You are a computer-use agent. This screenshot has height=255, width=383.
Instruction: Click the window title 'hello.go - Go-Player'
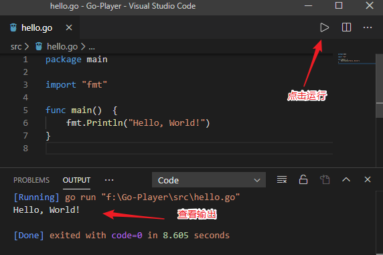[x=86, y=6]
